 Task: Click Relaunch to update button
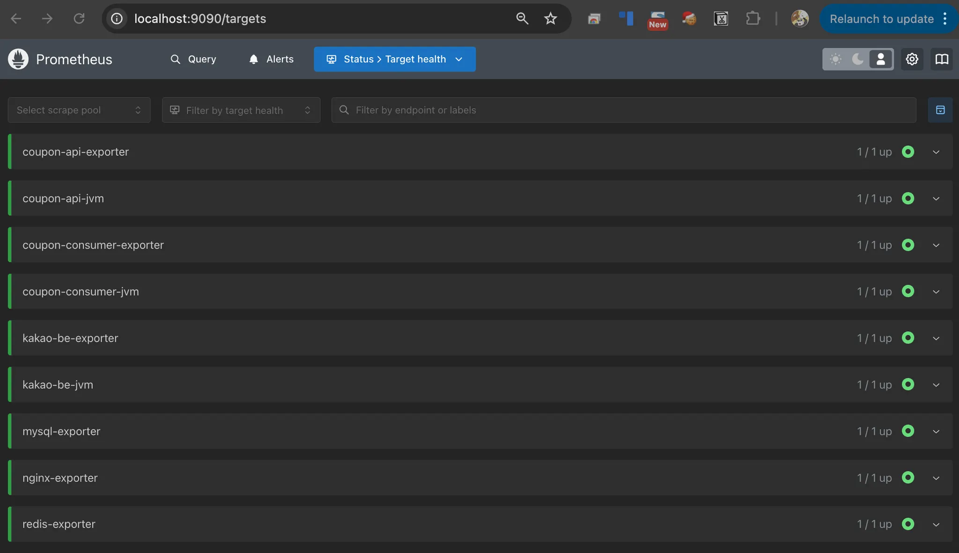click(881, 19)
